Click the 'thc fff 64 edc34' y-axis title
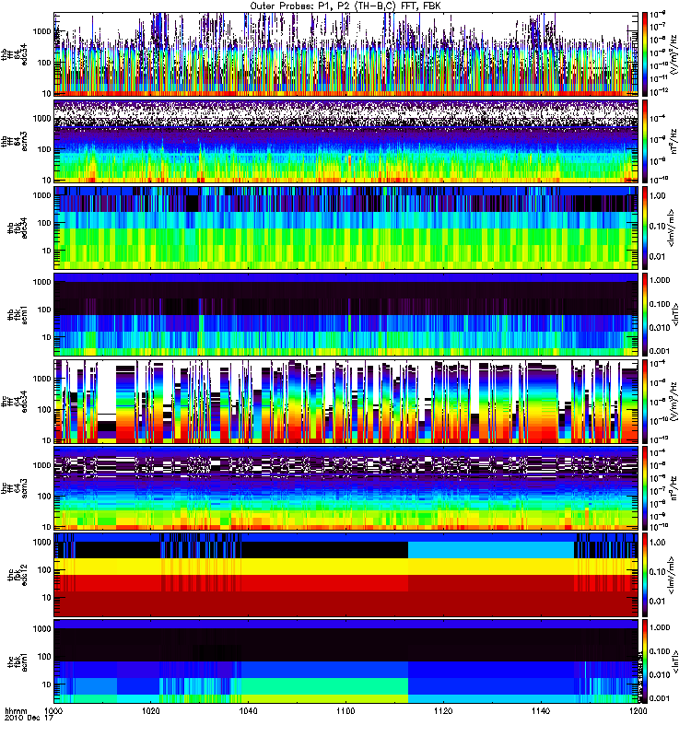 15,401
